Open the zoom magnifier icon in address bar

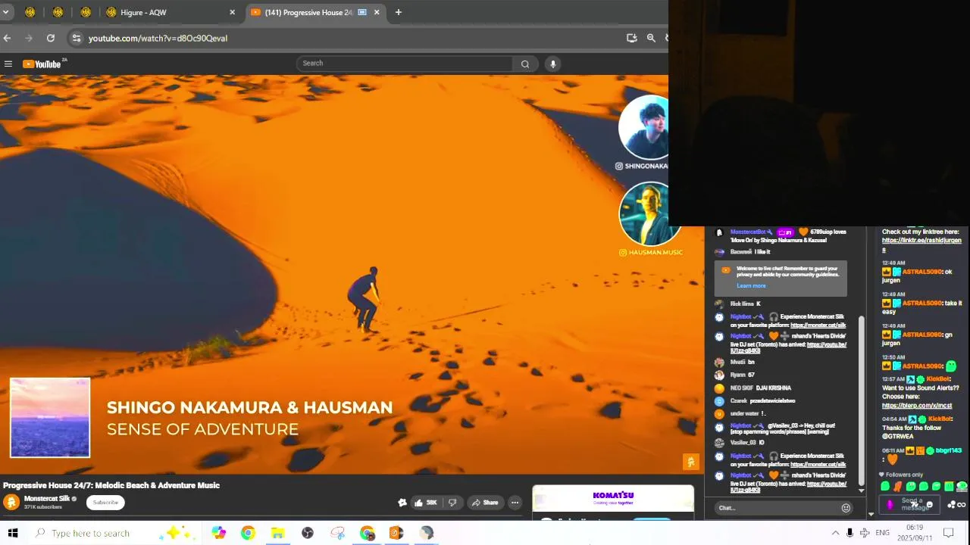[x=651, y=38]
